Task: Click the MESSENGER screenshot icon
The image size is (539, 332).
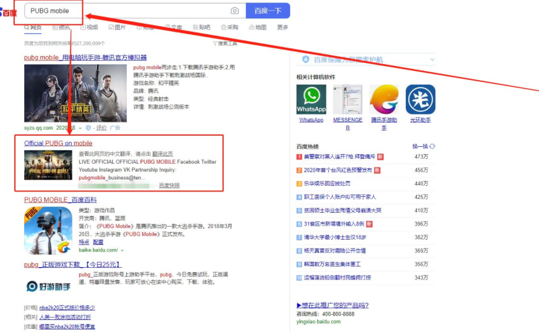Action: click(x=348, y=99)
